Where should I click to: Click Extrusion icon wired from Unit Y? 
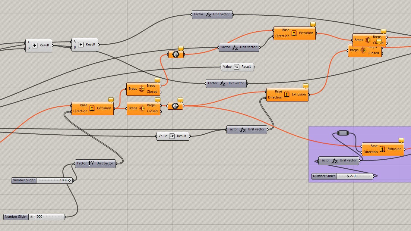click(92, 108)
